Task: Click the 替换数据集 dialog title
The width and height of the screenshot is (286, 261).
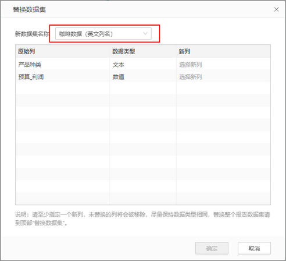Action: (29, 9)
